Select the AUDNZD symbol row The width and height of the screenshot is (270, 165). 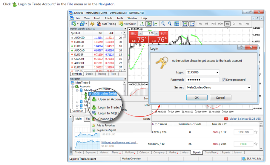96,38
